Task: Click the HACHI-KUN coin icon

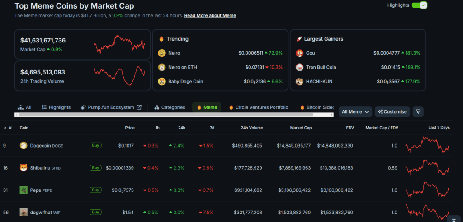Action: tap(299, 82)
